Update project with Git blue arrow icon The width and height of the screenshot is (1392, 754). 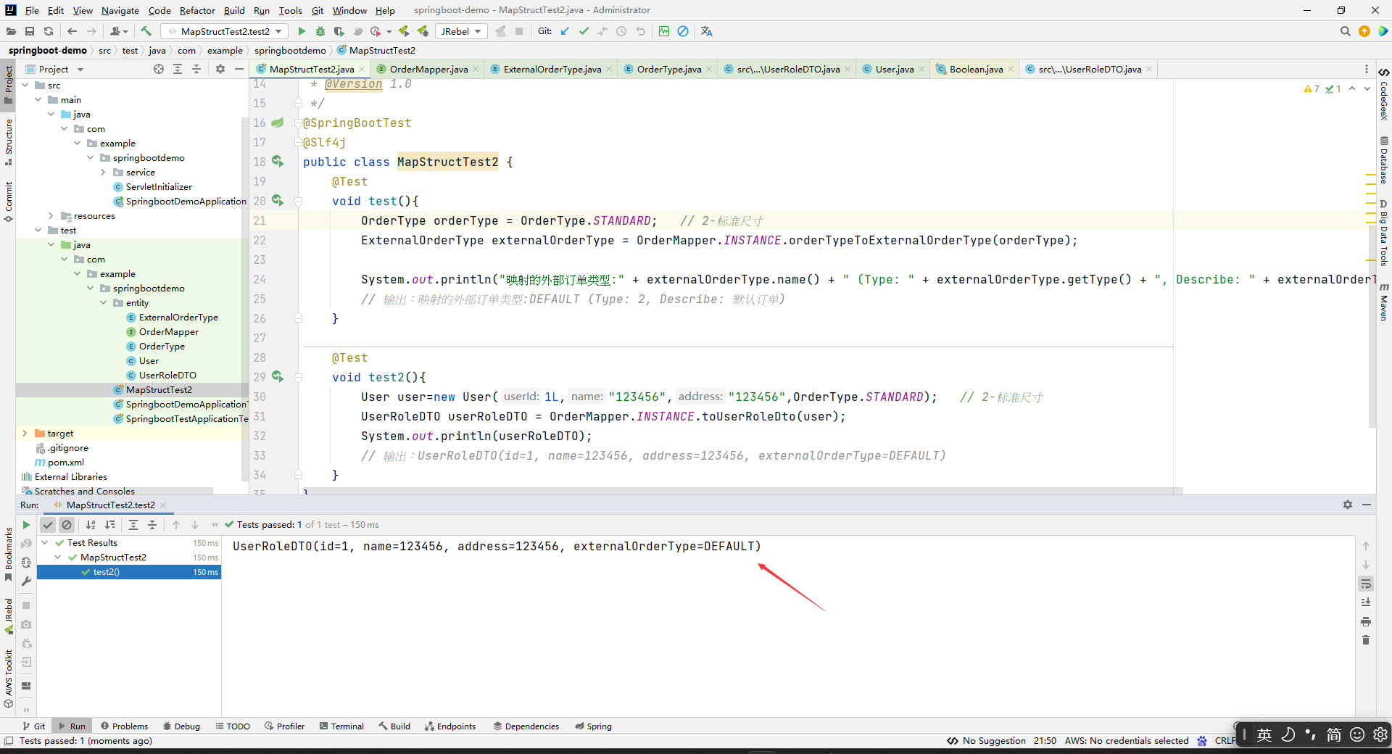565,31
